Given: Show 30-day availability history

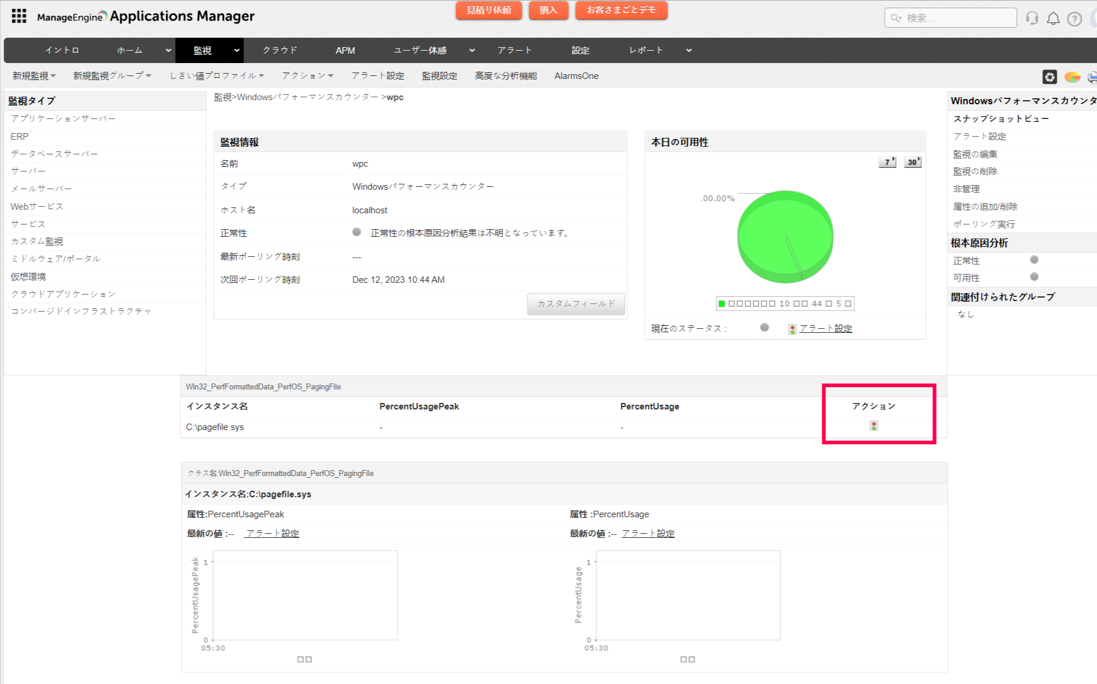Looking at the screenshot, I should 912,162.
